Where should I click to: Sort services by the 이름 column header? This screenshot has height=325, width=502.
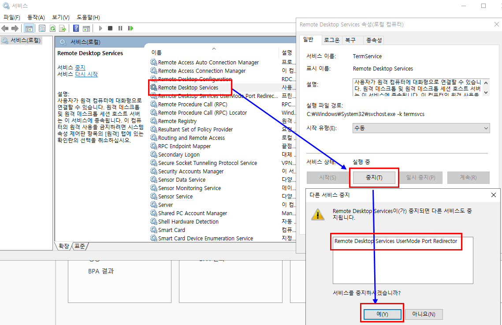pos(214,52)
